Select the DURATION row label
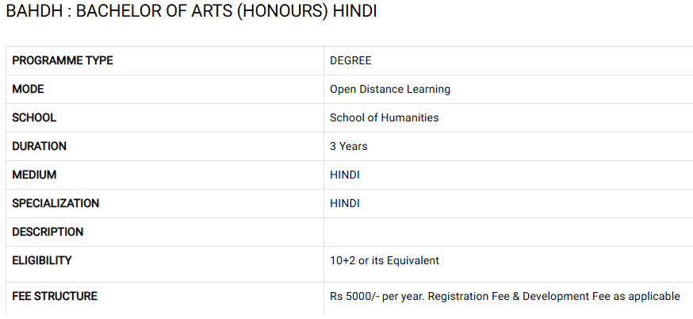The width and height of the screenshot is (693, 319). tap(39, 146)
